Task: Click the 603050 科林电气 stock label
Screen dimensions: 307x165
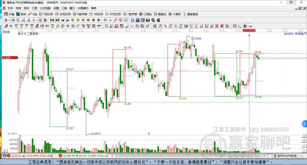Action: [x=295, y=34]
